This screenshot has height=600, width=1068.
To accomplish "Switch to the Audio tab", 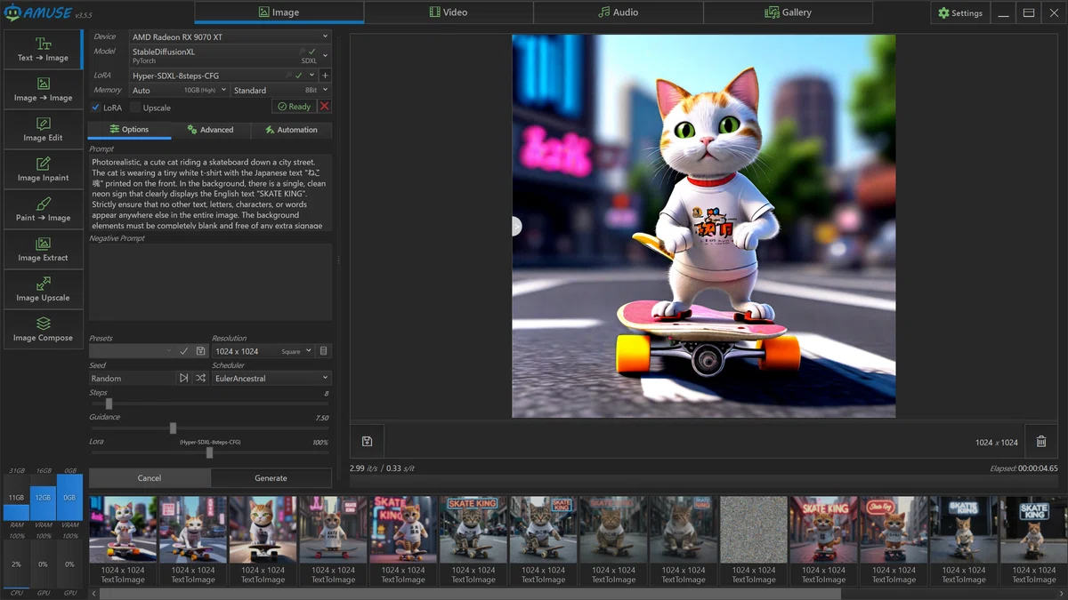I will (618, 12).
